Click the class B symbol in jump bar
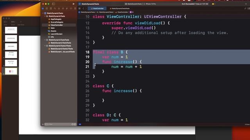Viewport: 250px width, 140px height. click(132, 12)
